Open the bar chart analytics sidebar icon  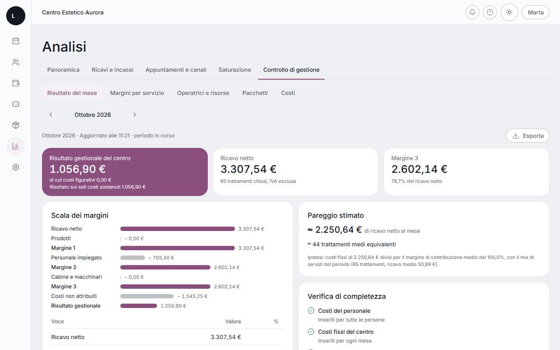pos(16,146)
